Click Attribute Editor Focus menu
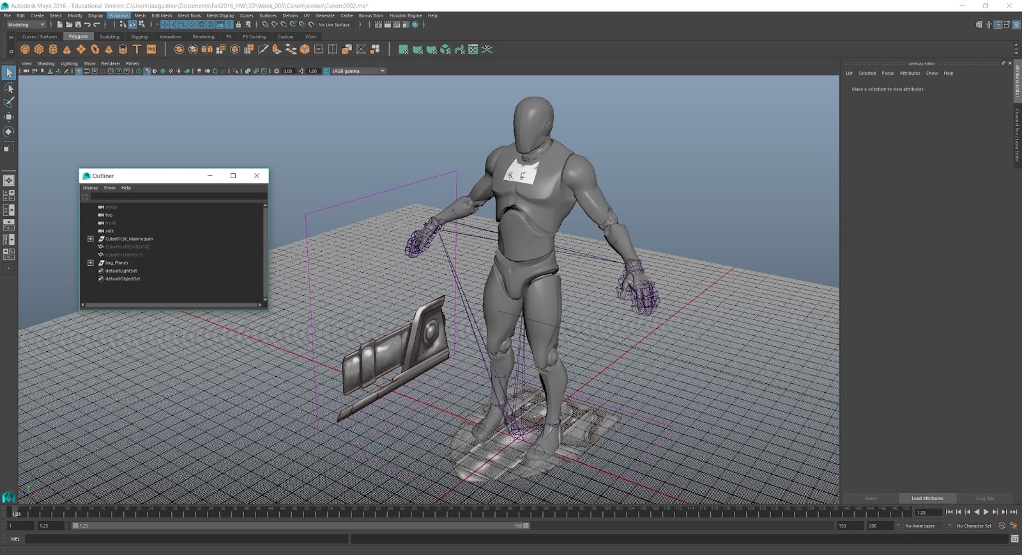The height and width of the screenshot is (555, 1022). [888, 73]
